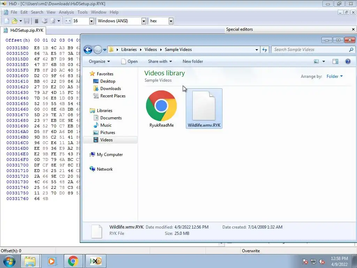Image resolution: width=357 pixels, height=268 pixels.
Task: Select the HxDSetup.zip.RYK document tab
Action: point(23,30)
